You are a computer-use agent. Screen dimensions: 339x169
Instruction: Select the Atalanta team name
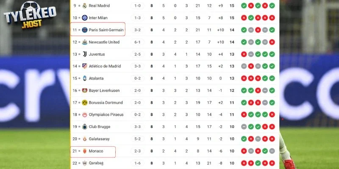pos(97,79)
